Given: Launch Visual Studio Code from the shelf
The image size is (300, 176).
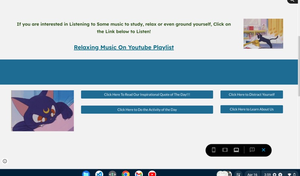Looking at the screenshot, I should tap(99, 173).
